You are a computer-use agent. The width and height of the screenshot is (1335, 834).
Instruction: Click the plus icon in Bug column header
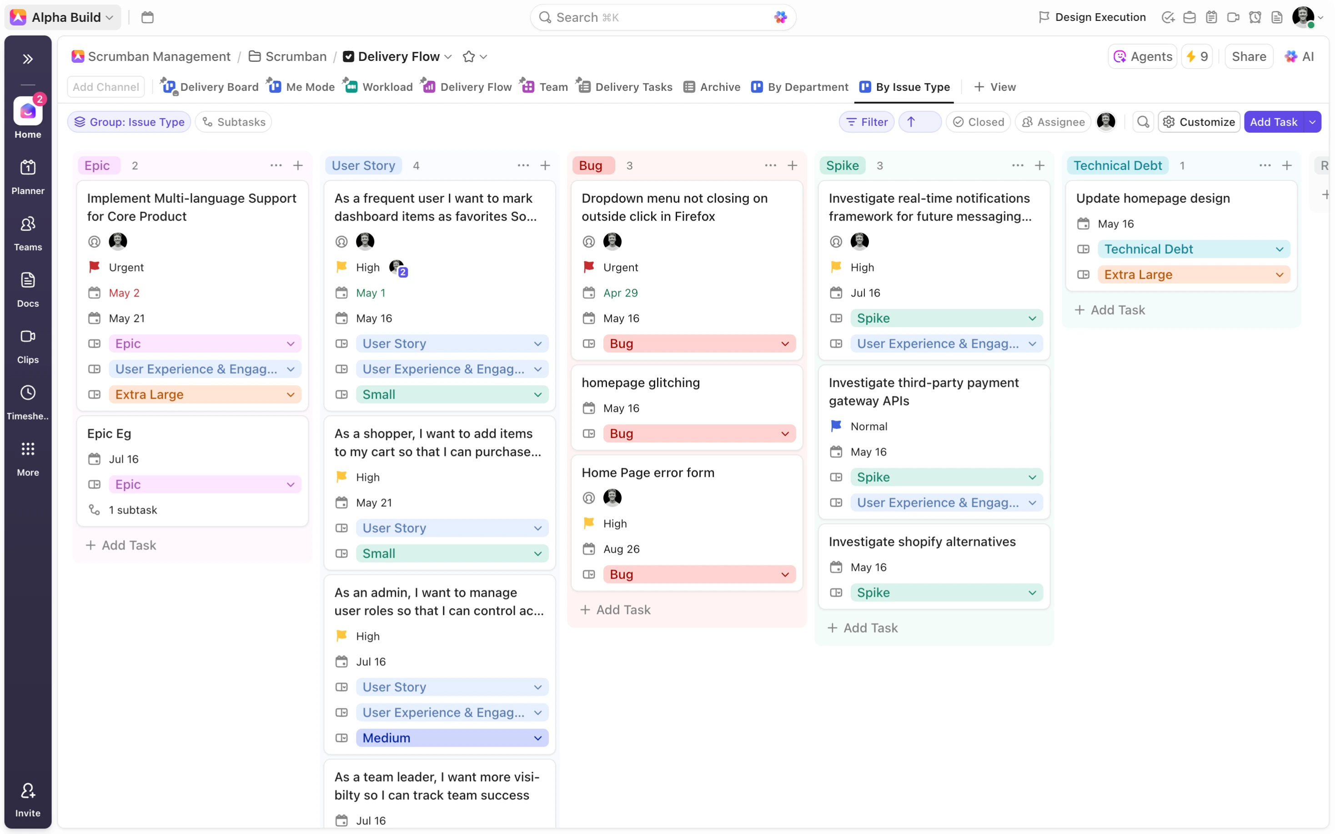tap(792, 165)
